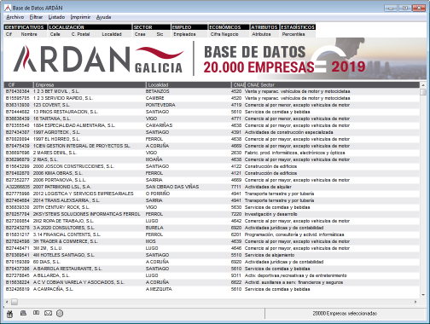Select row 20TH CENTURY ROCK, S.L.

[212, 207]
